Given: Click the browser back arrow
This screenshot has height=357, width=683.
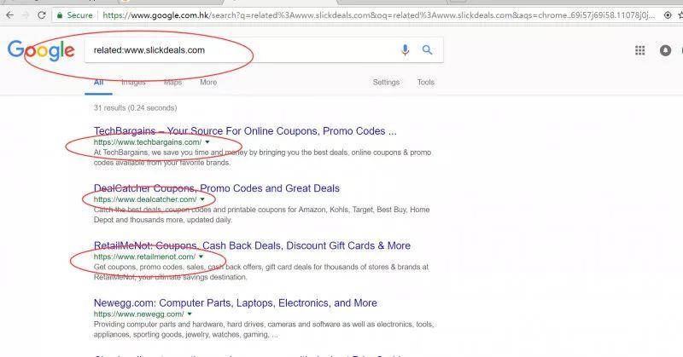Looking at the screenshot, I should click(x=9, y=15).
